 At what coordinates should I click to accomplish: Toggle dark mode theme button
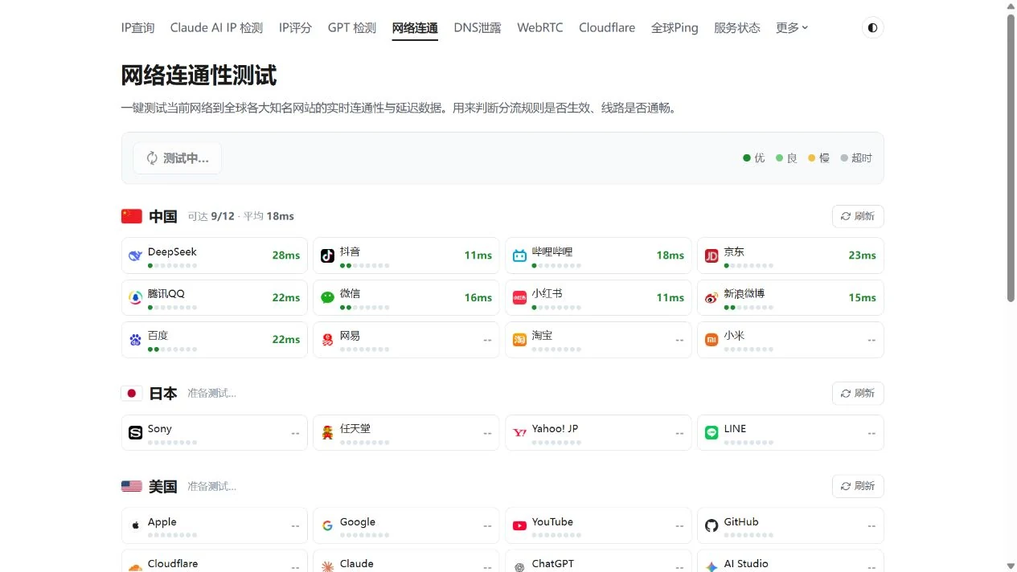click(872, 27)
